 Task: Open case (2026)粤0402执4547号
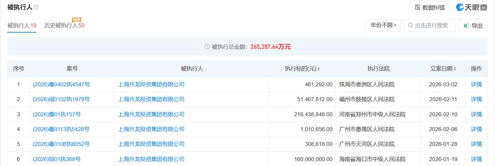pyautogui.click(x=61, y=84)
